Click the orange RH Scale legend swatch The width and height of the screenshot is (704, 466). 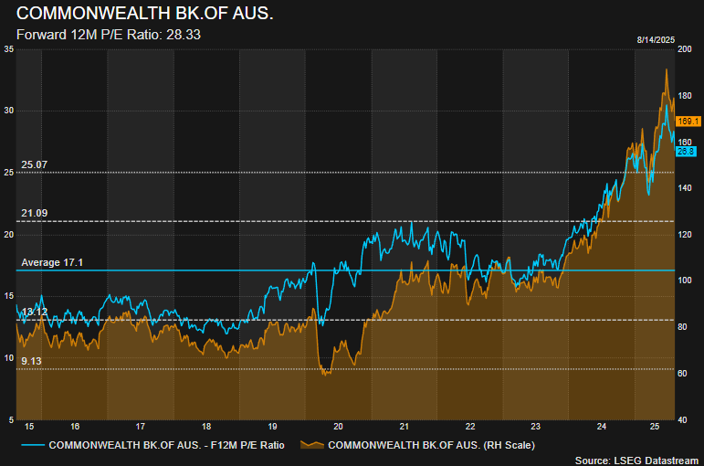coord(311,445)
